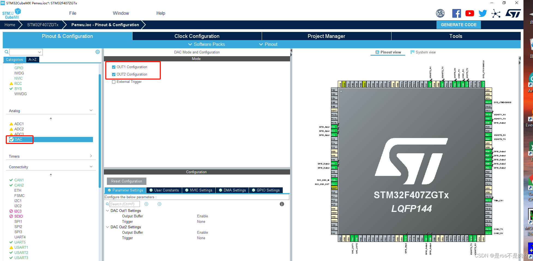Open the Pinout dropdown menu
533x261 pixels.
[268, 44]
